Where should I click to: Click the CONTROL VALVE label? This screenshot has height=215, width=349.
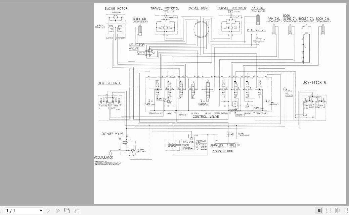(x=206, y=117)
